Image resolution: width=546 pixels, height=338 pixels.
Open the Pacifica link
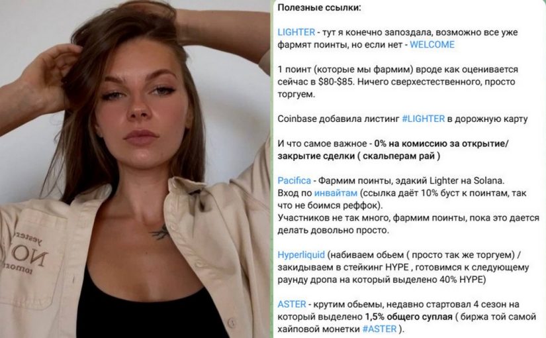tap(295, 181)
